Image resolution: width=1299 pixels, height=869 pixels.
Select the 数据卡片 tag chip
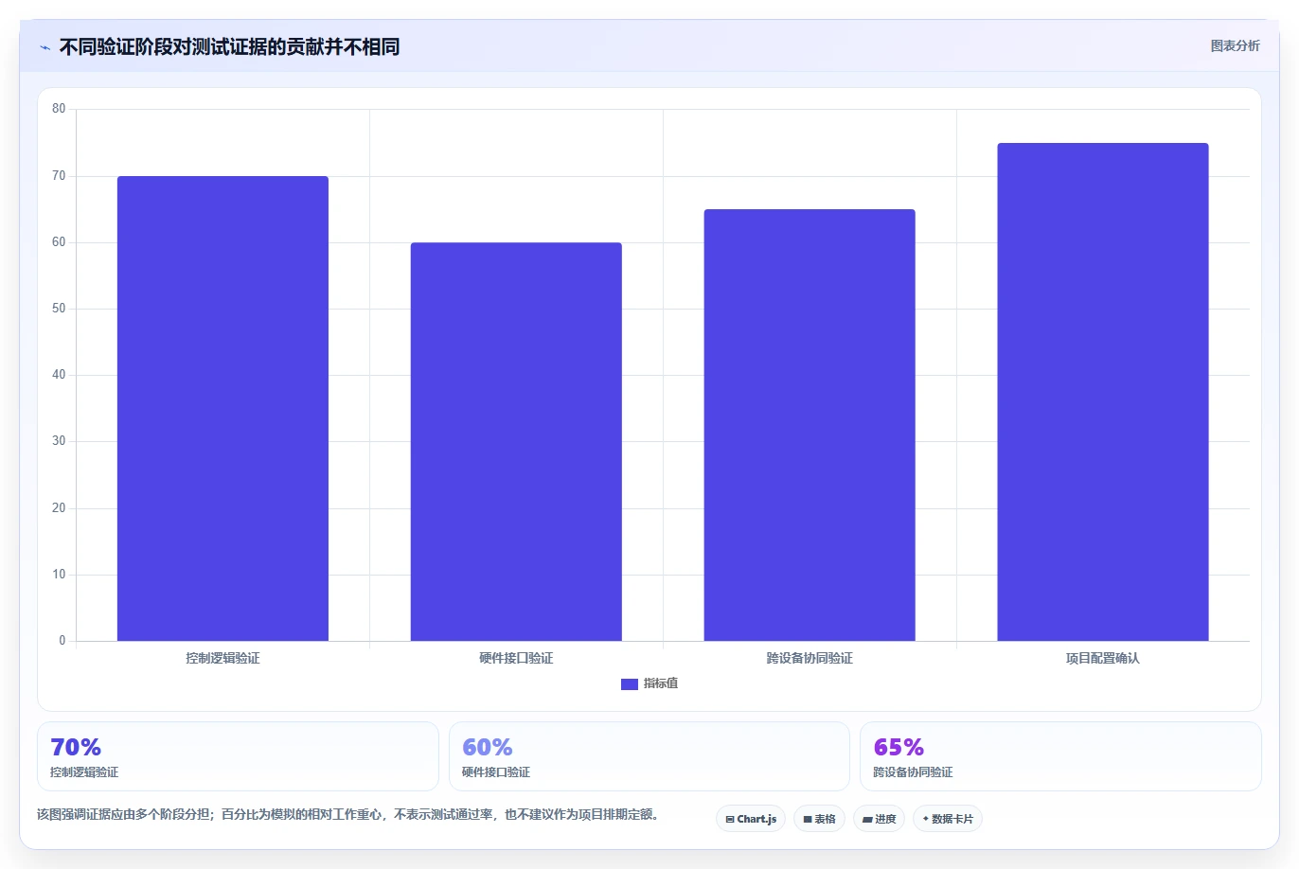pyautogui.click(x=948, y=819)
